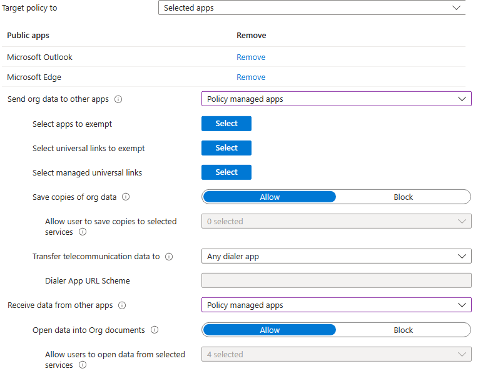Screen dimensions: 478x381
Task: Open Transfer telecommunication data dropdown
Action: pyautogui.click(x=336, y=257)
